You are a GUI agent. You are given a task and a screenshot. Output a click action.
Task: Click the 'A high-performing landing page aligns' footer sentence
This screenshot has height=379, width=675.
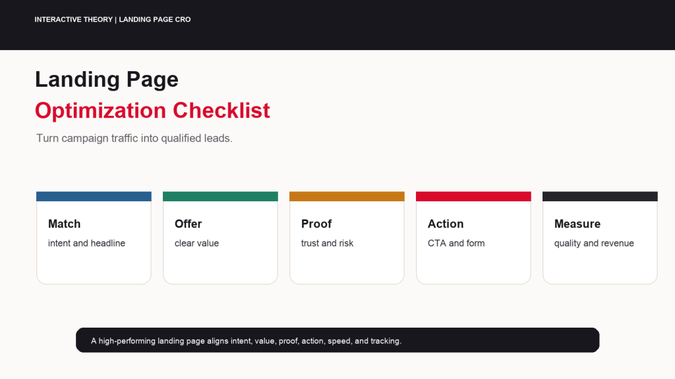click(x=247, y=341)
